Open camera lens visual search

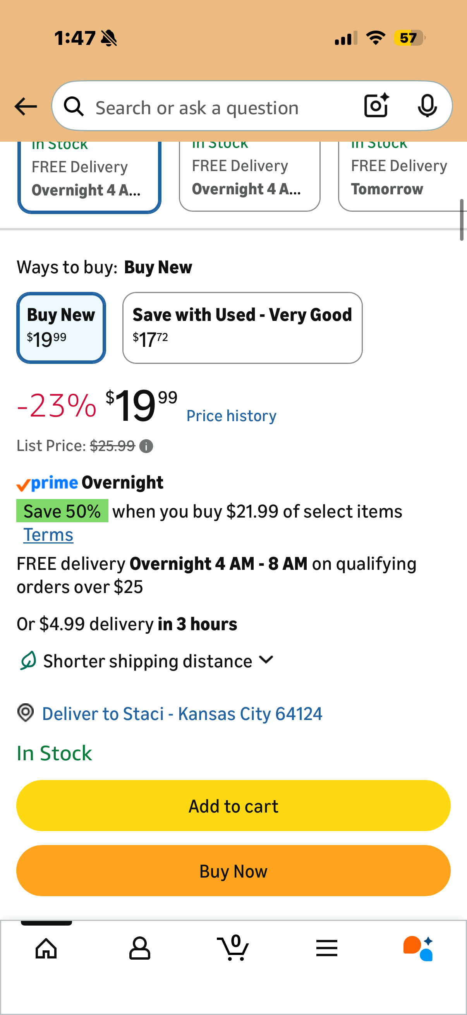tap(376, 106)
